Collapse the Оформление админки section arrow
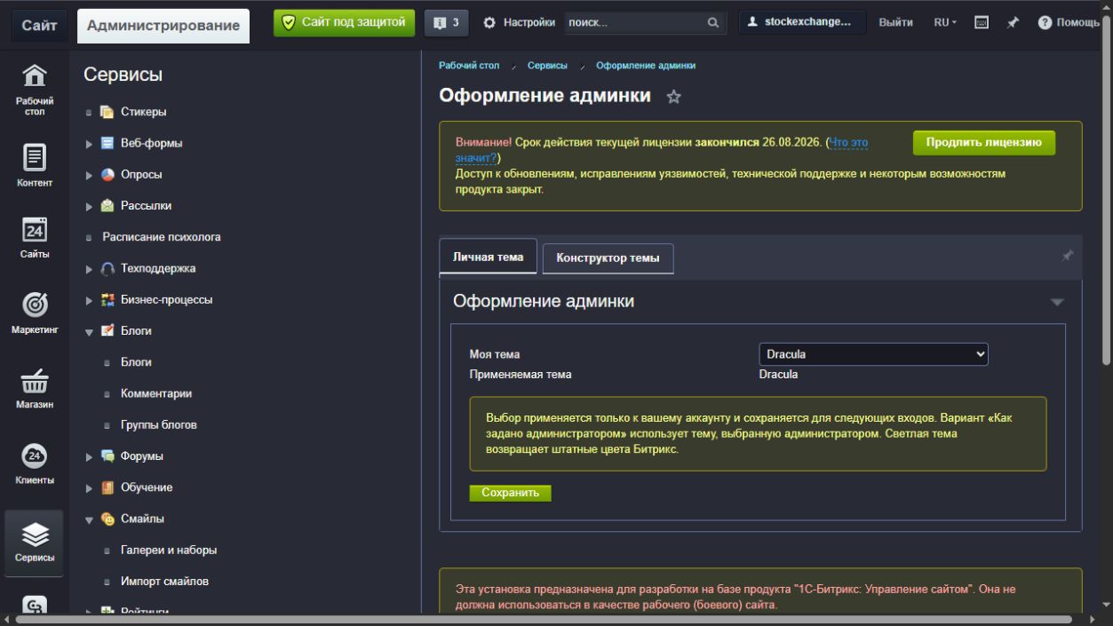The image size is (1113, 626). 1056,302
